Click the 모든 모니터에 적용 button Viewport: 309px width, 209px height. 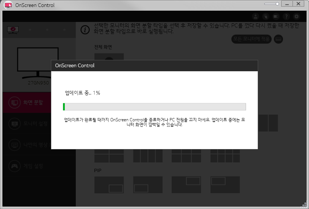coord(251,39)
